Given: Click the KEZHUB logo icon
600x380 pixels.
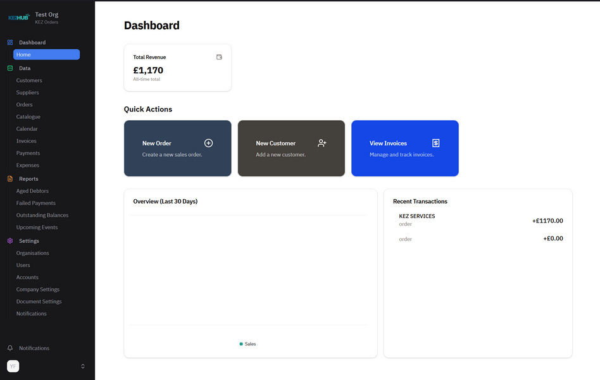Looking at the screenshot, I should (18, 18).
